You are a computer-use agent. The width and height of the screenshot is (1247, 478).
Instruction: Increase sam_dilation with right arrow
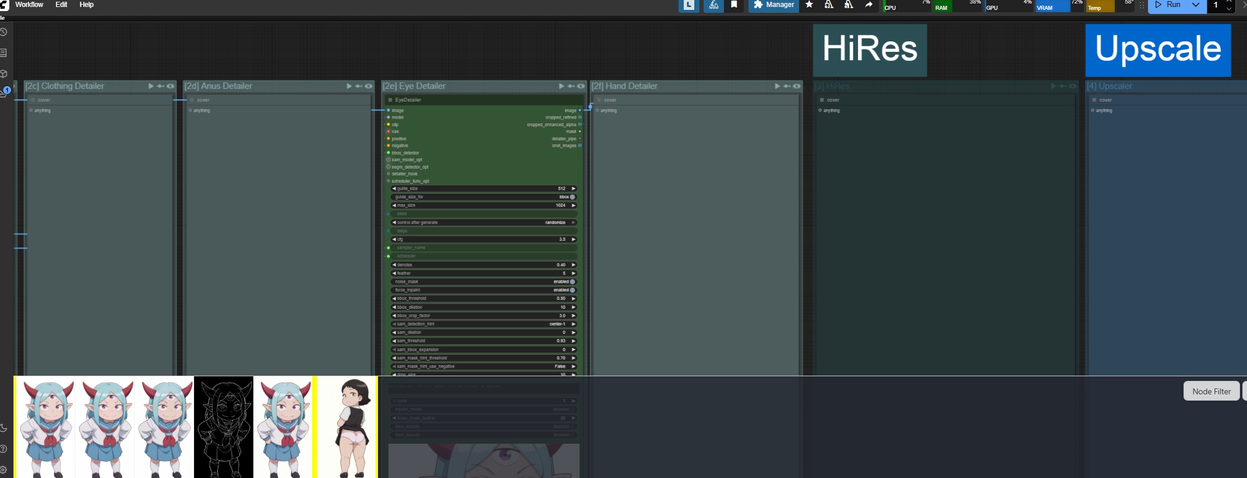pos(574,333)
